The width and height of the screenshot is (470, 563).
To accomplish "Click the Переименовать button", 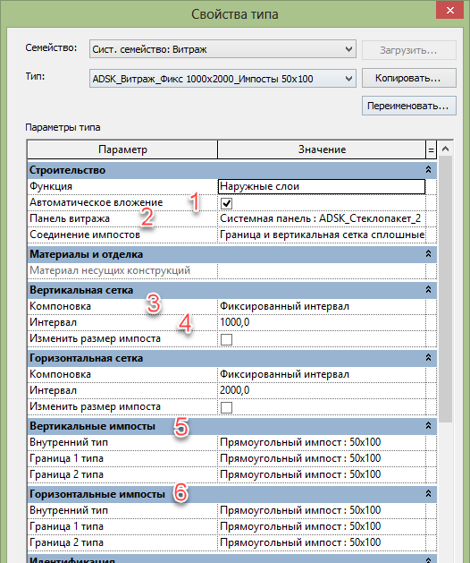I will (408, 106).
